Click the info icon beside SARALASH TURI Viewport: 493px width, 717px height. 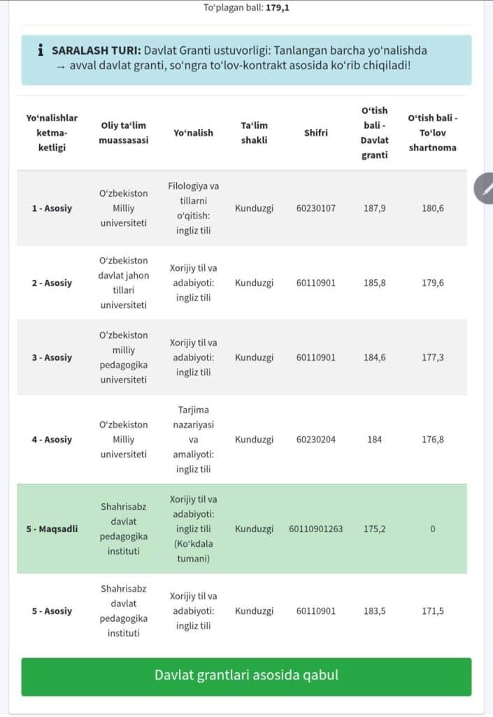click(41, 51)
